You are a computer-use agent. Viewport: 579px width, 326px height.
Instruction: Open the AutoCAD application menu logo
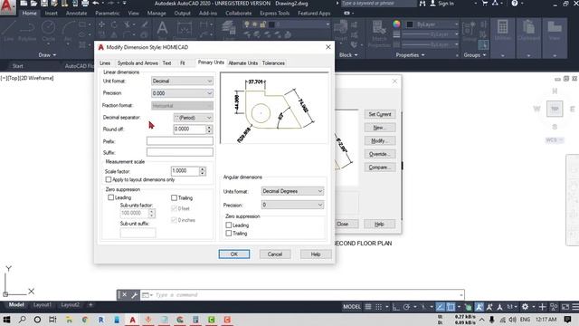[7, 7]
